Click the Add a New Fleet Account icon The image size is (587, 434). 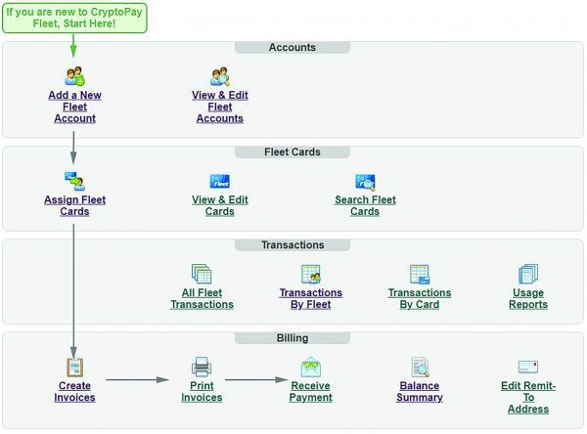pyautogui.click(x=75, y=75)
